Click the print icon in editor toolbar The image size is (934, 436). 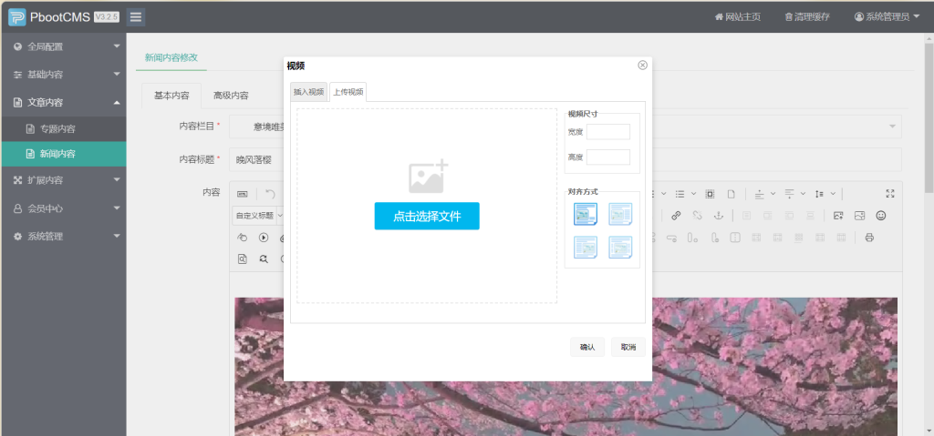click(869, 238)
